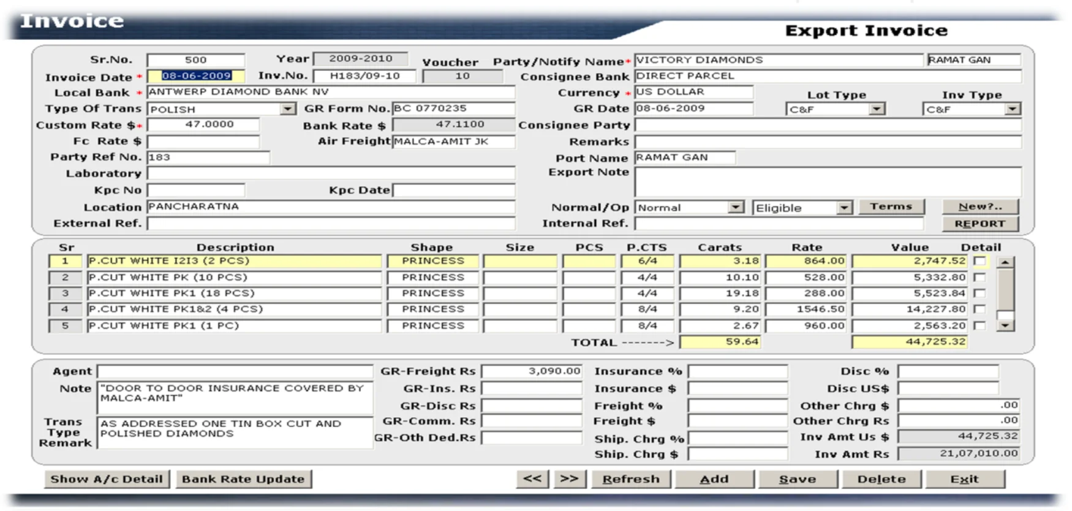Click the Add button
The width and height of the screenshot is (1072, 511).
[714, 479]
